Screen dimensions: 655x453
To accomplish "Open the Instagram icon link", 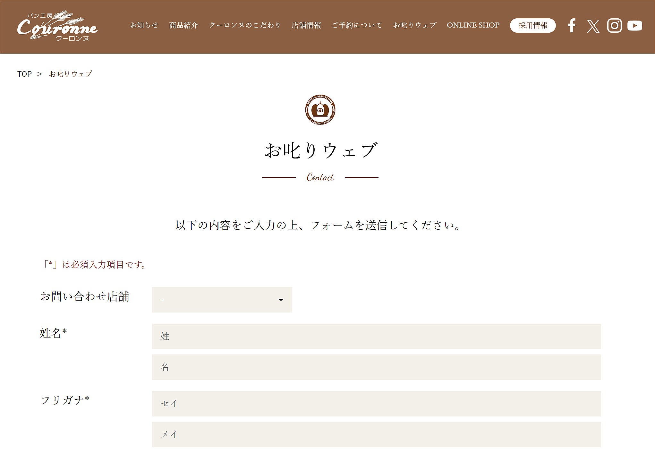I will 614,26.
